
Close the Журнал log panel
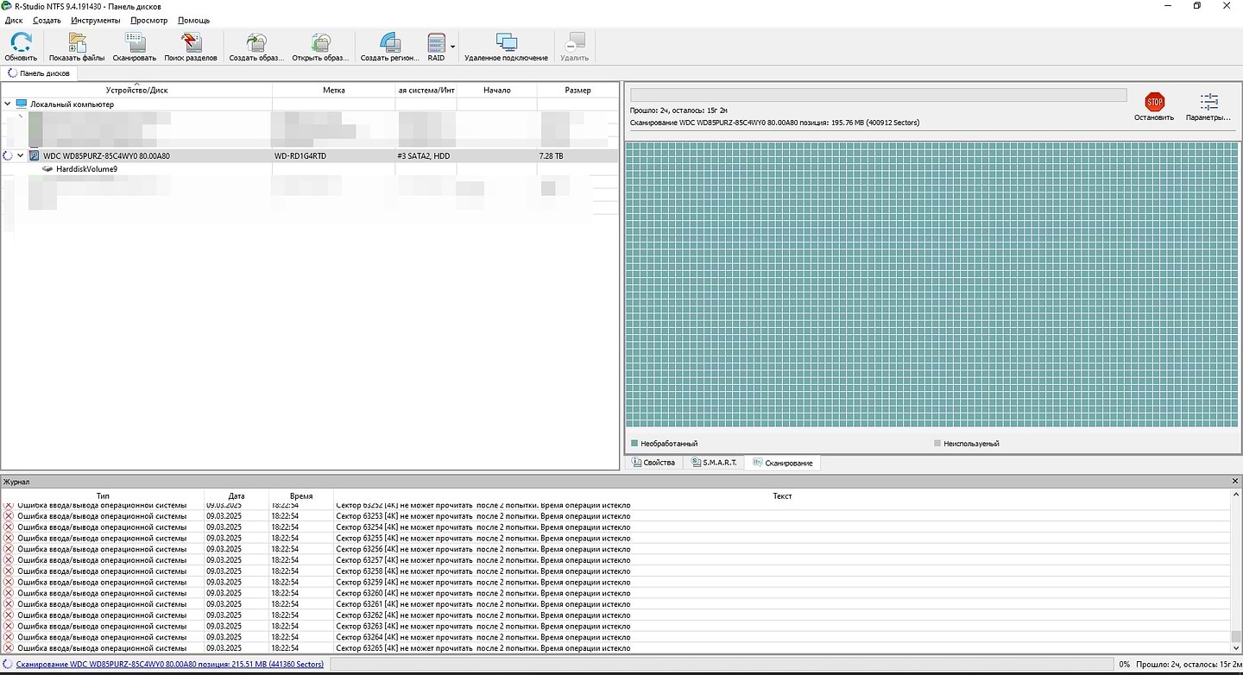coord(1235,481)
